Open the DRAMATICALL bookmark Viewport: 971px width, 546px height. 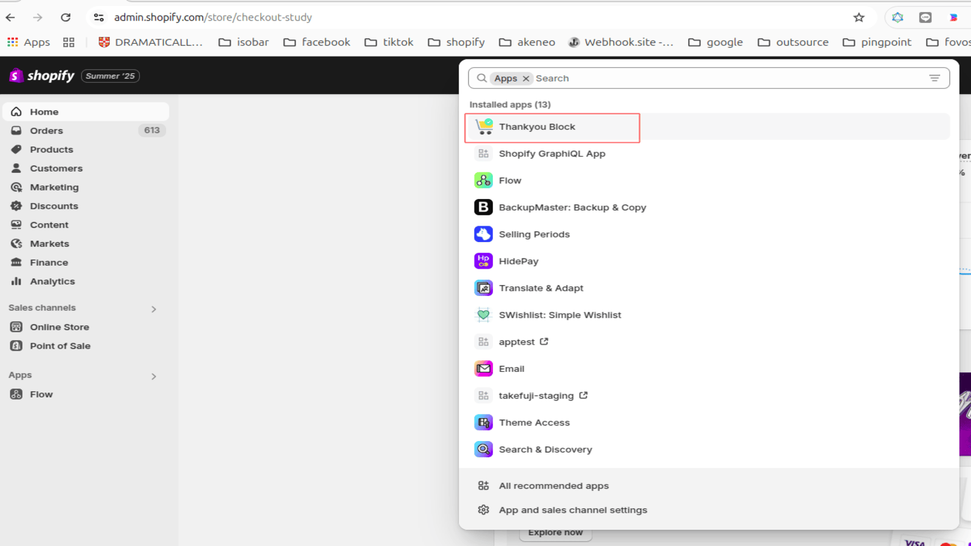tap(151, 42)
